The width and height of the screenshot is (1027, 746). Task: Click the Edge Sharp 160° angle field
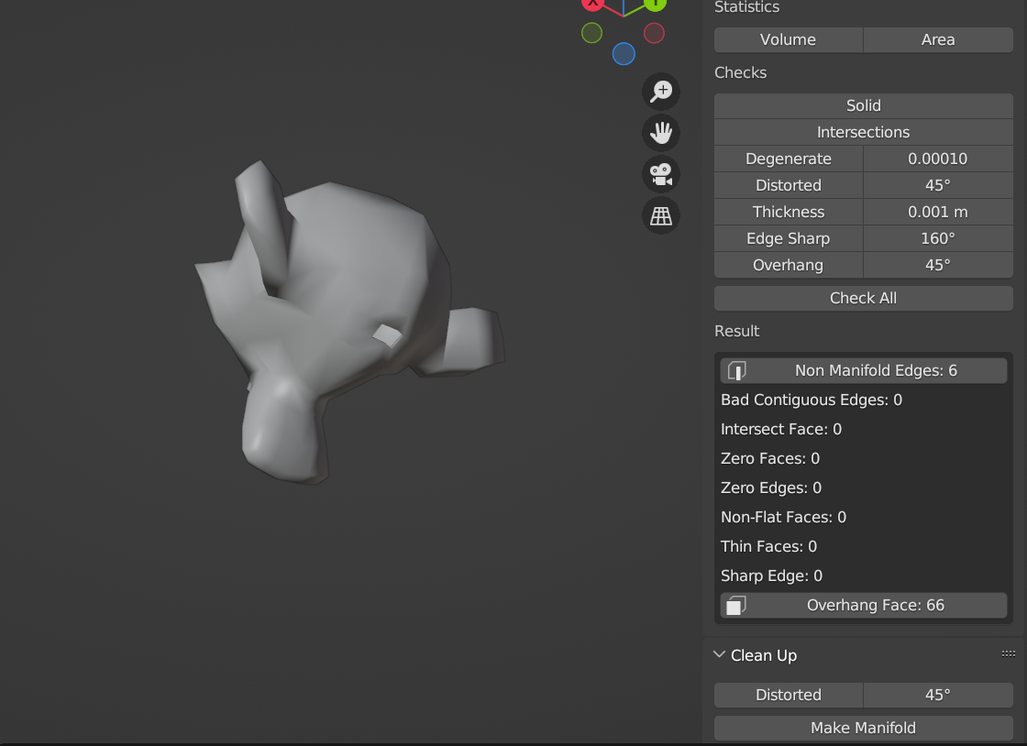938,239
